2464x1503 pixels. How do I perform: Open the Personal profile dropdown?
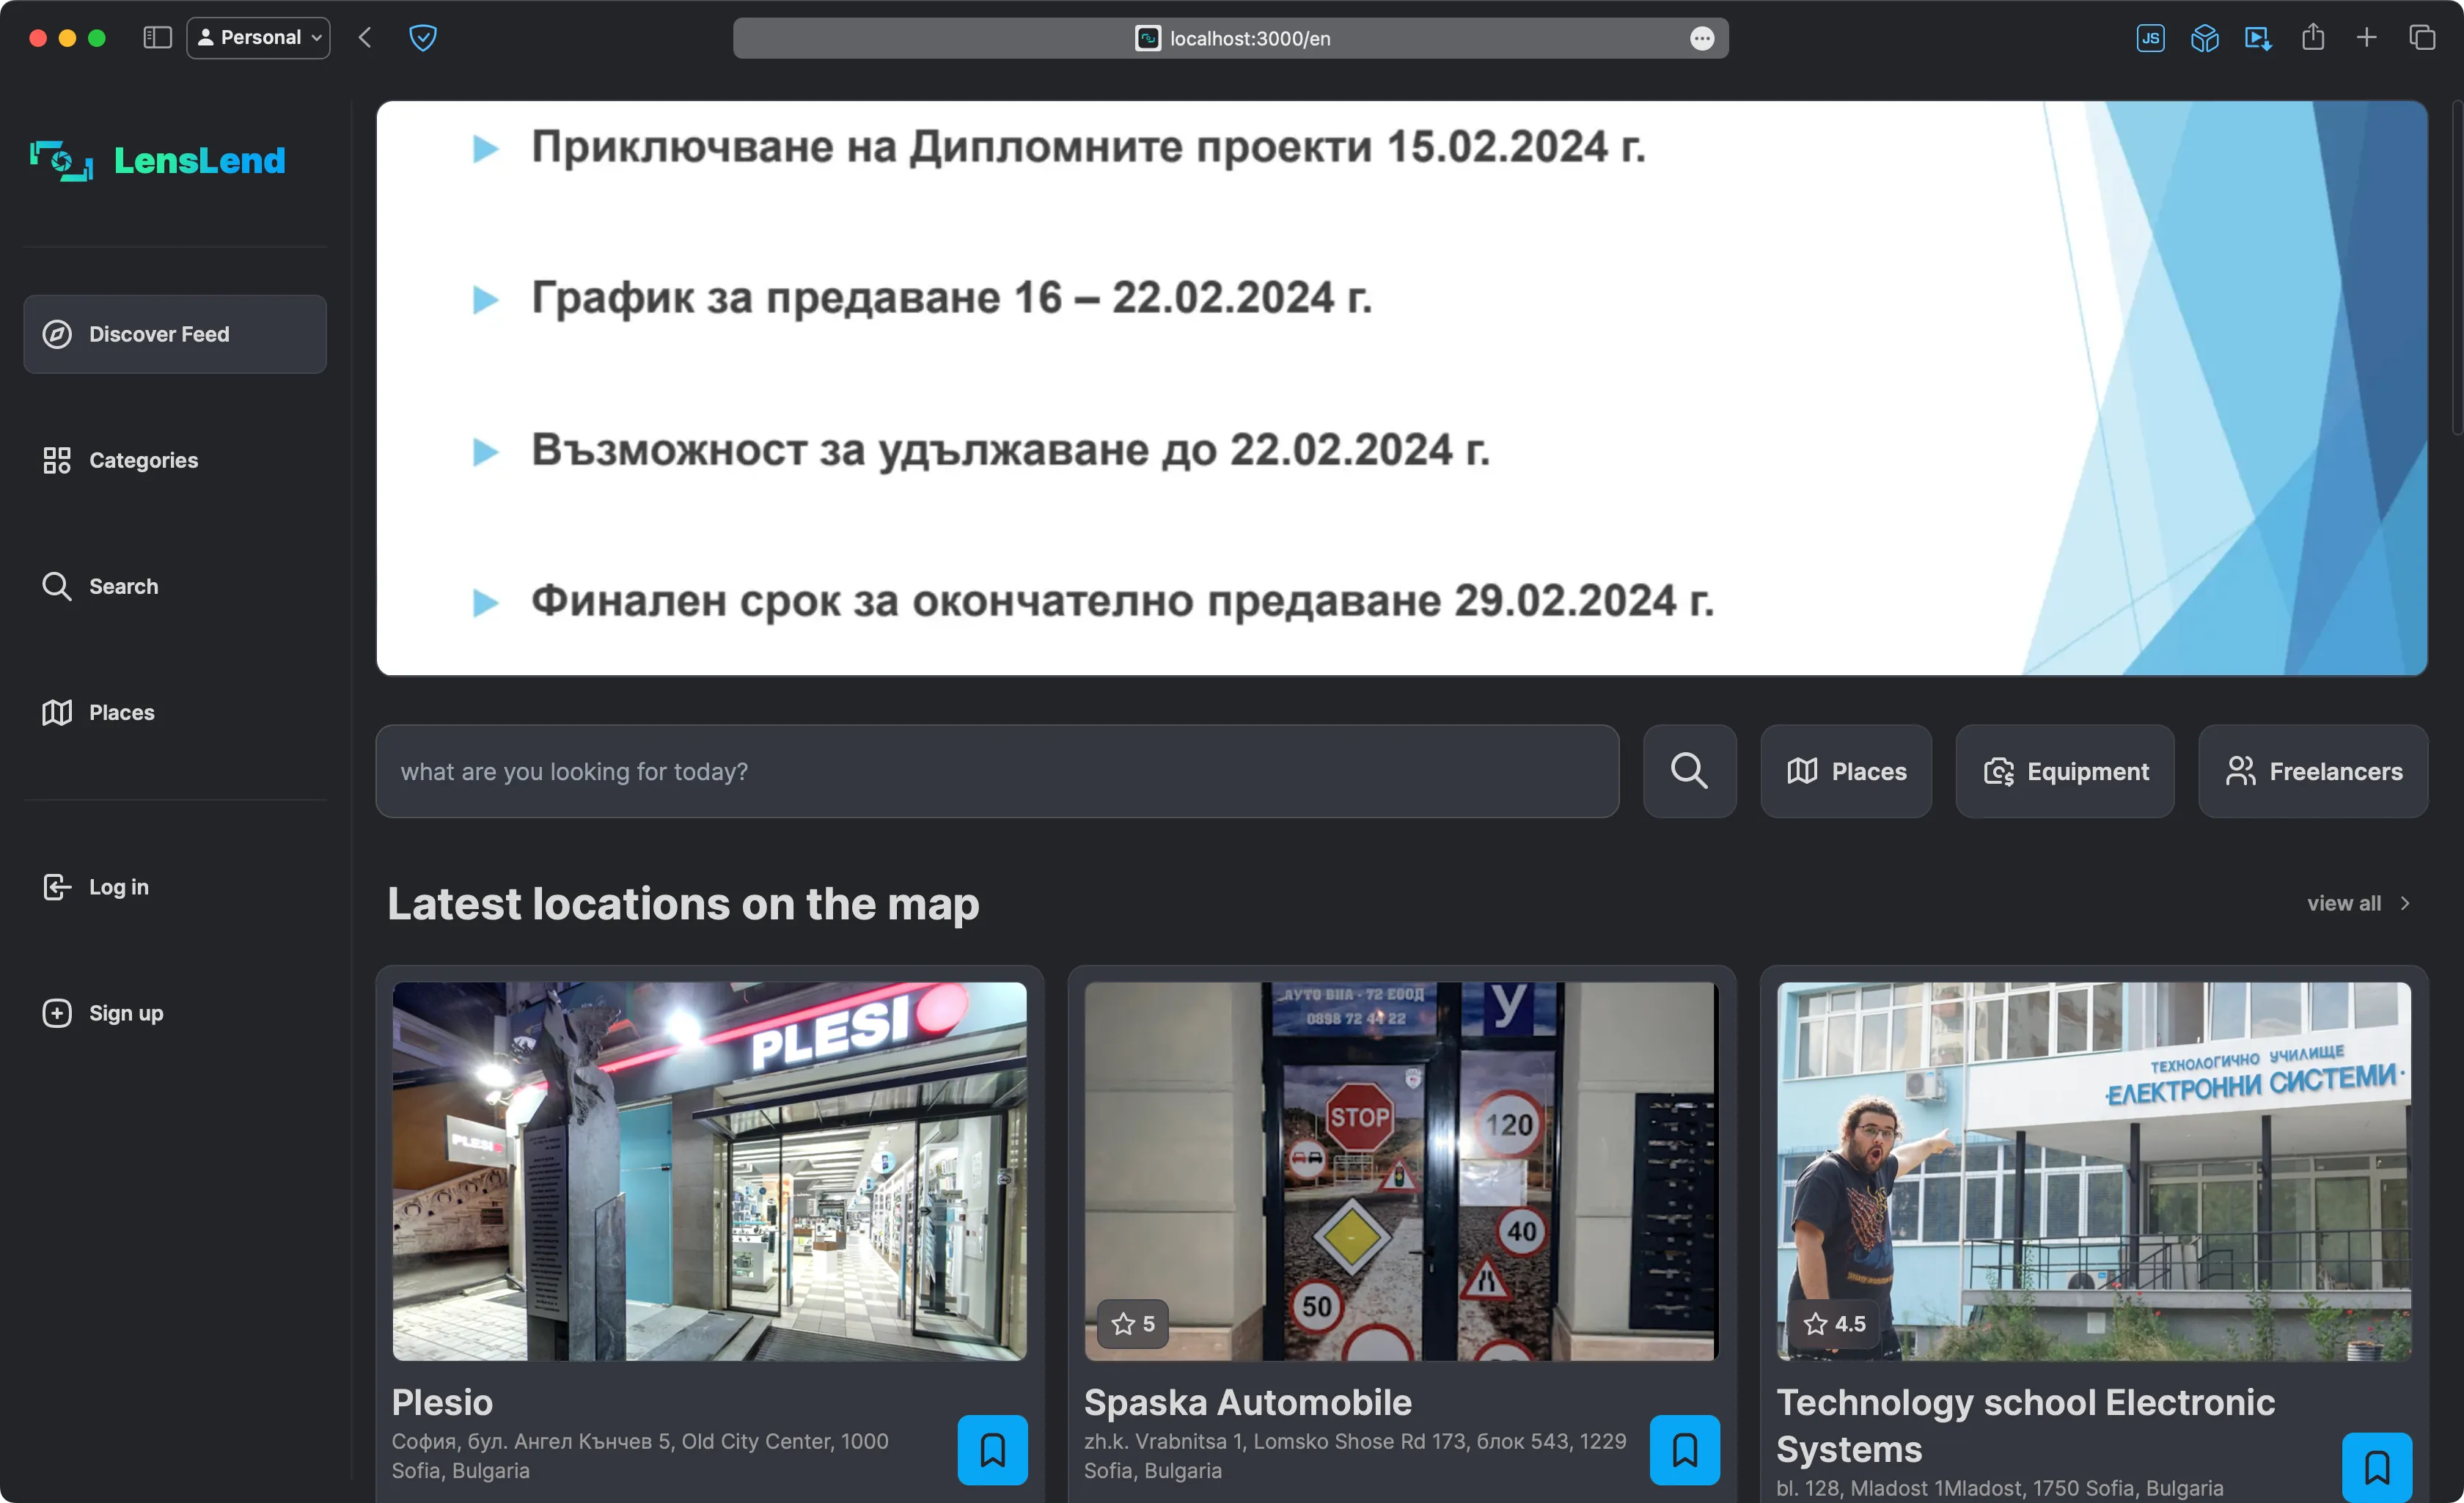[258, 38]
